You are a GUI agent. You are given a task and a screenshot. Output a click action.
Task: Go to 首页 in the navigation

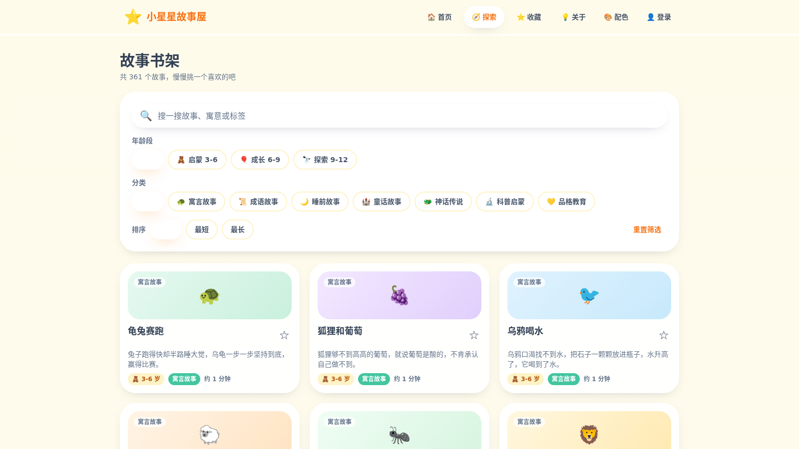pyautogui.click(x=439, y=17)
